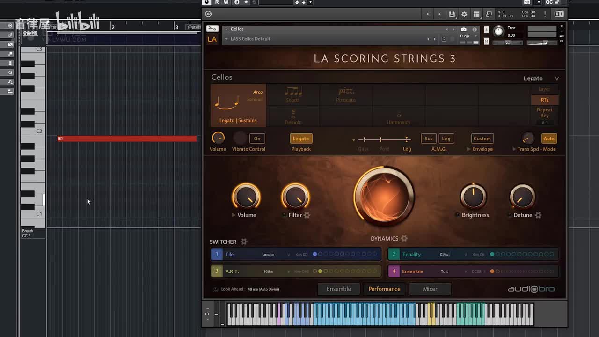Open the Filter settings gear
Screen dimensions: 599x337
pos(307,215)
